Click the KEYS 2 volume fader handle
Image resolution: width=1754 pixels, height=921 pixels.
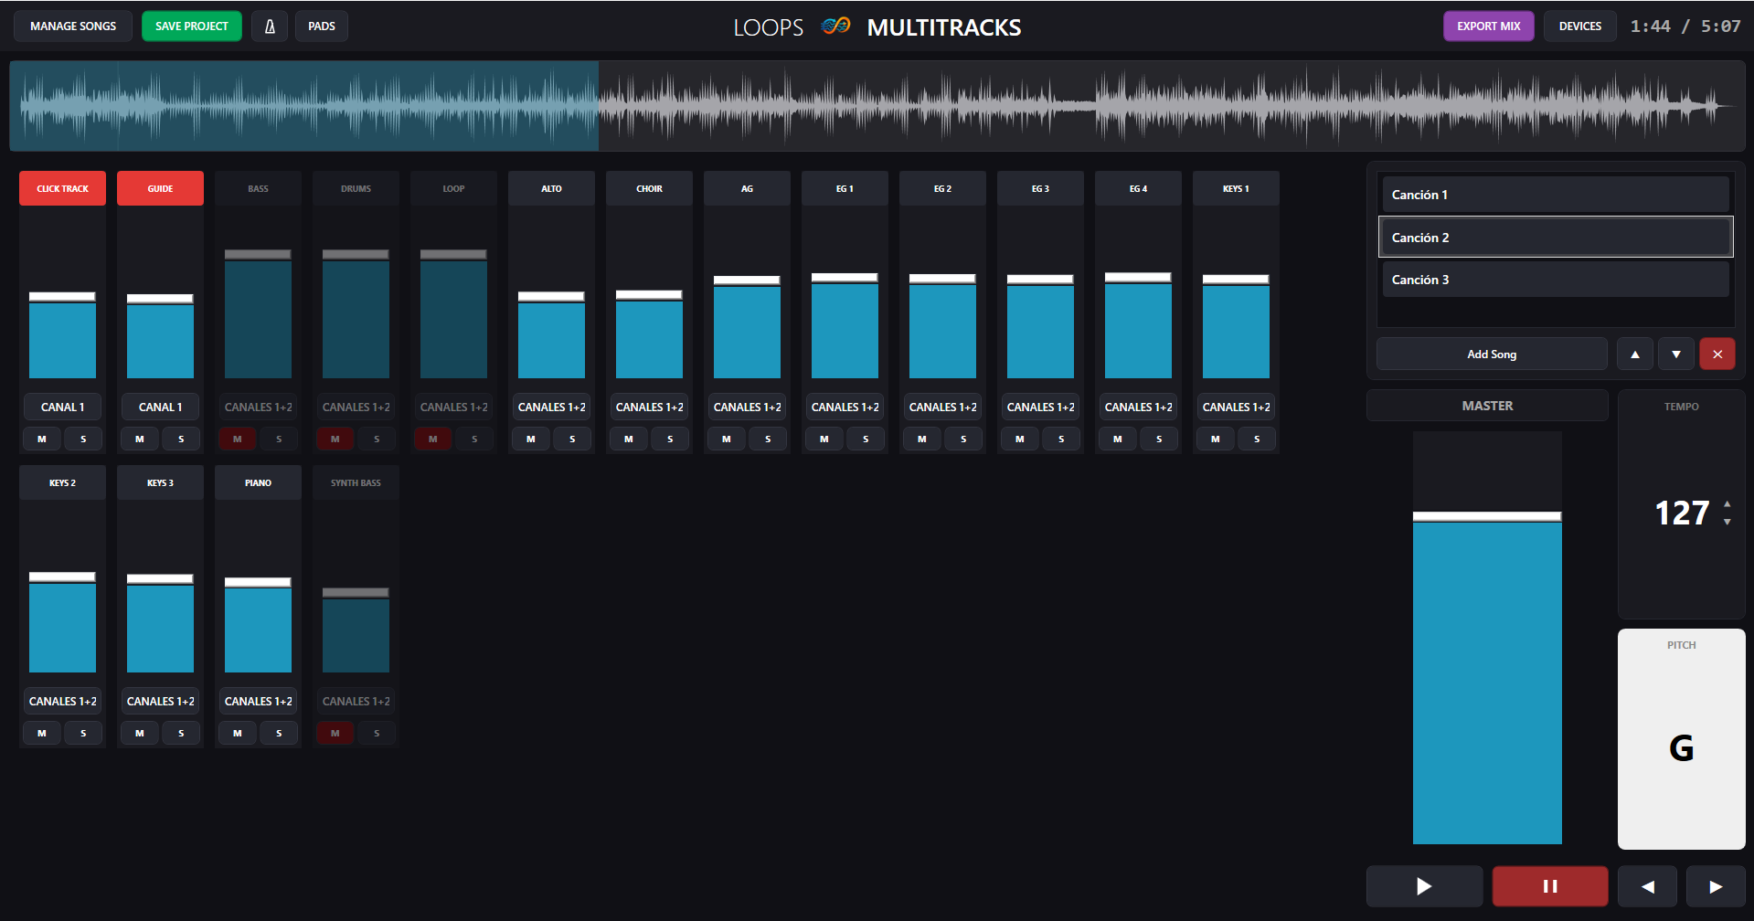click(x=62, y=577)
